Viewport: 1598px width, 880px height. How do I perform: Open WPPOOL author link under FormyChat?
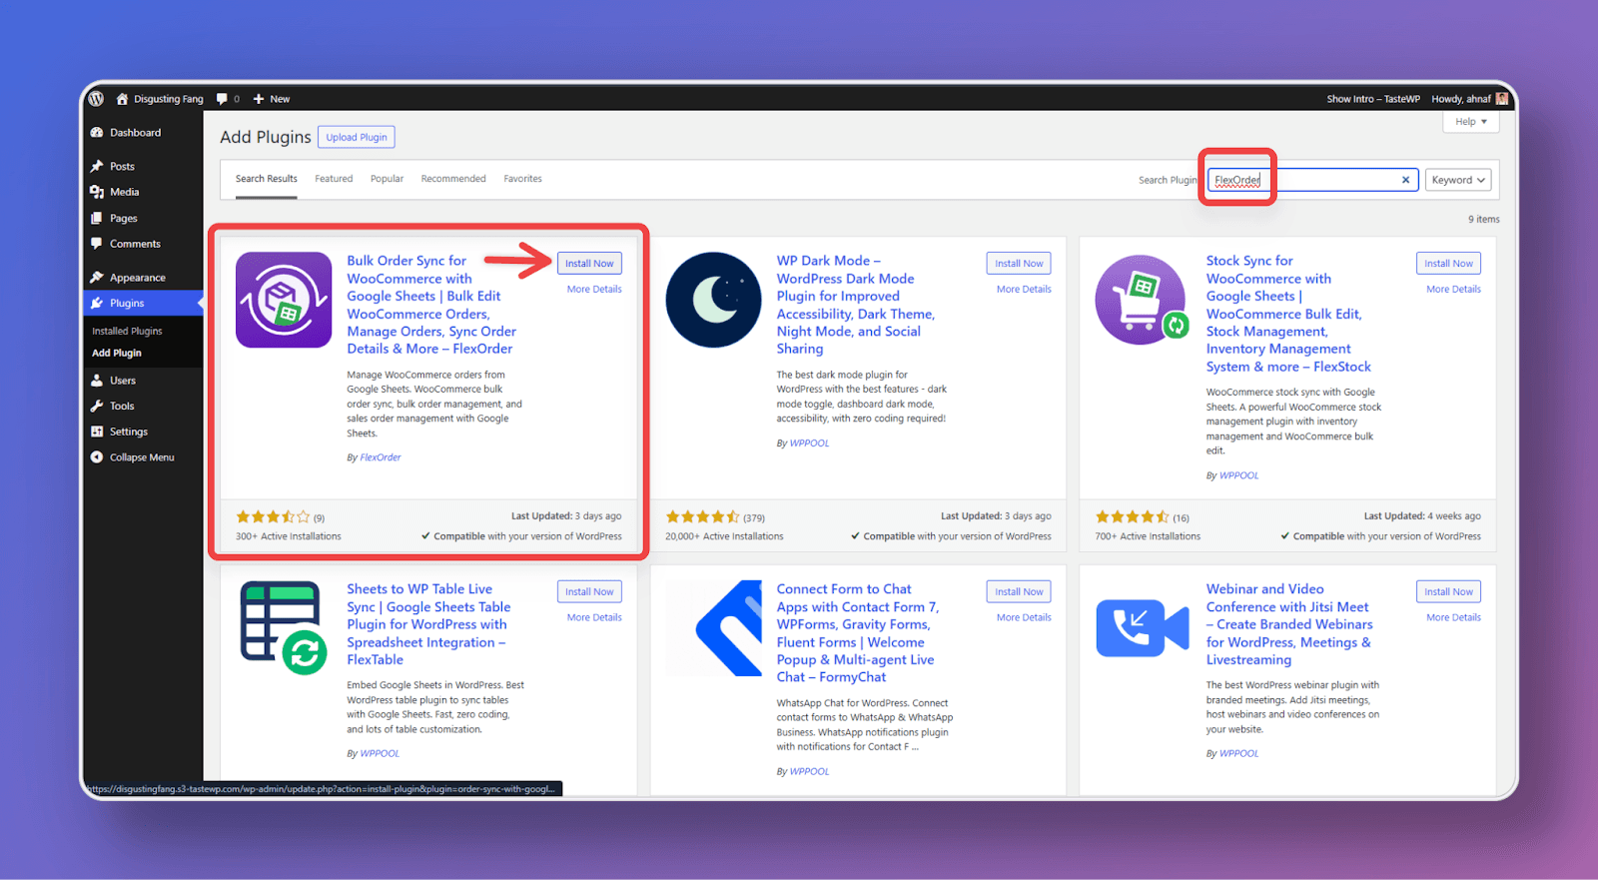(x=809, y=771)
